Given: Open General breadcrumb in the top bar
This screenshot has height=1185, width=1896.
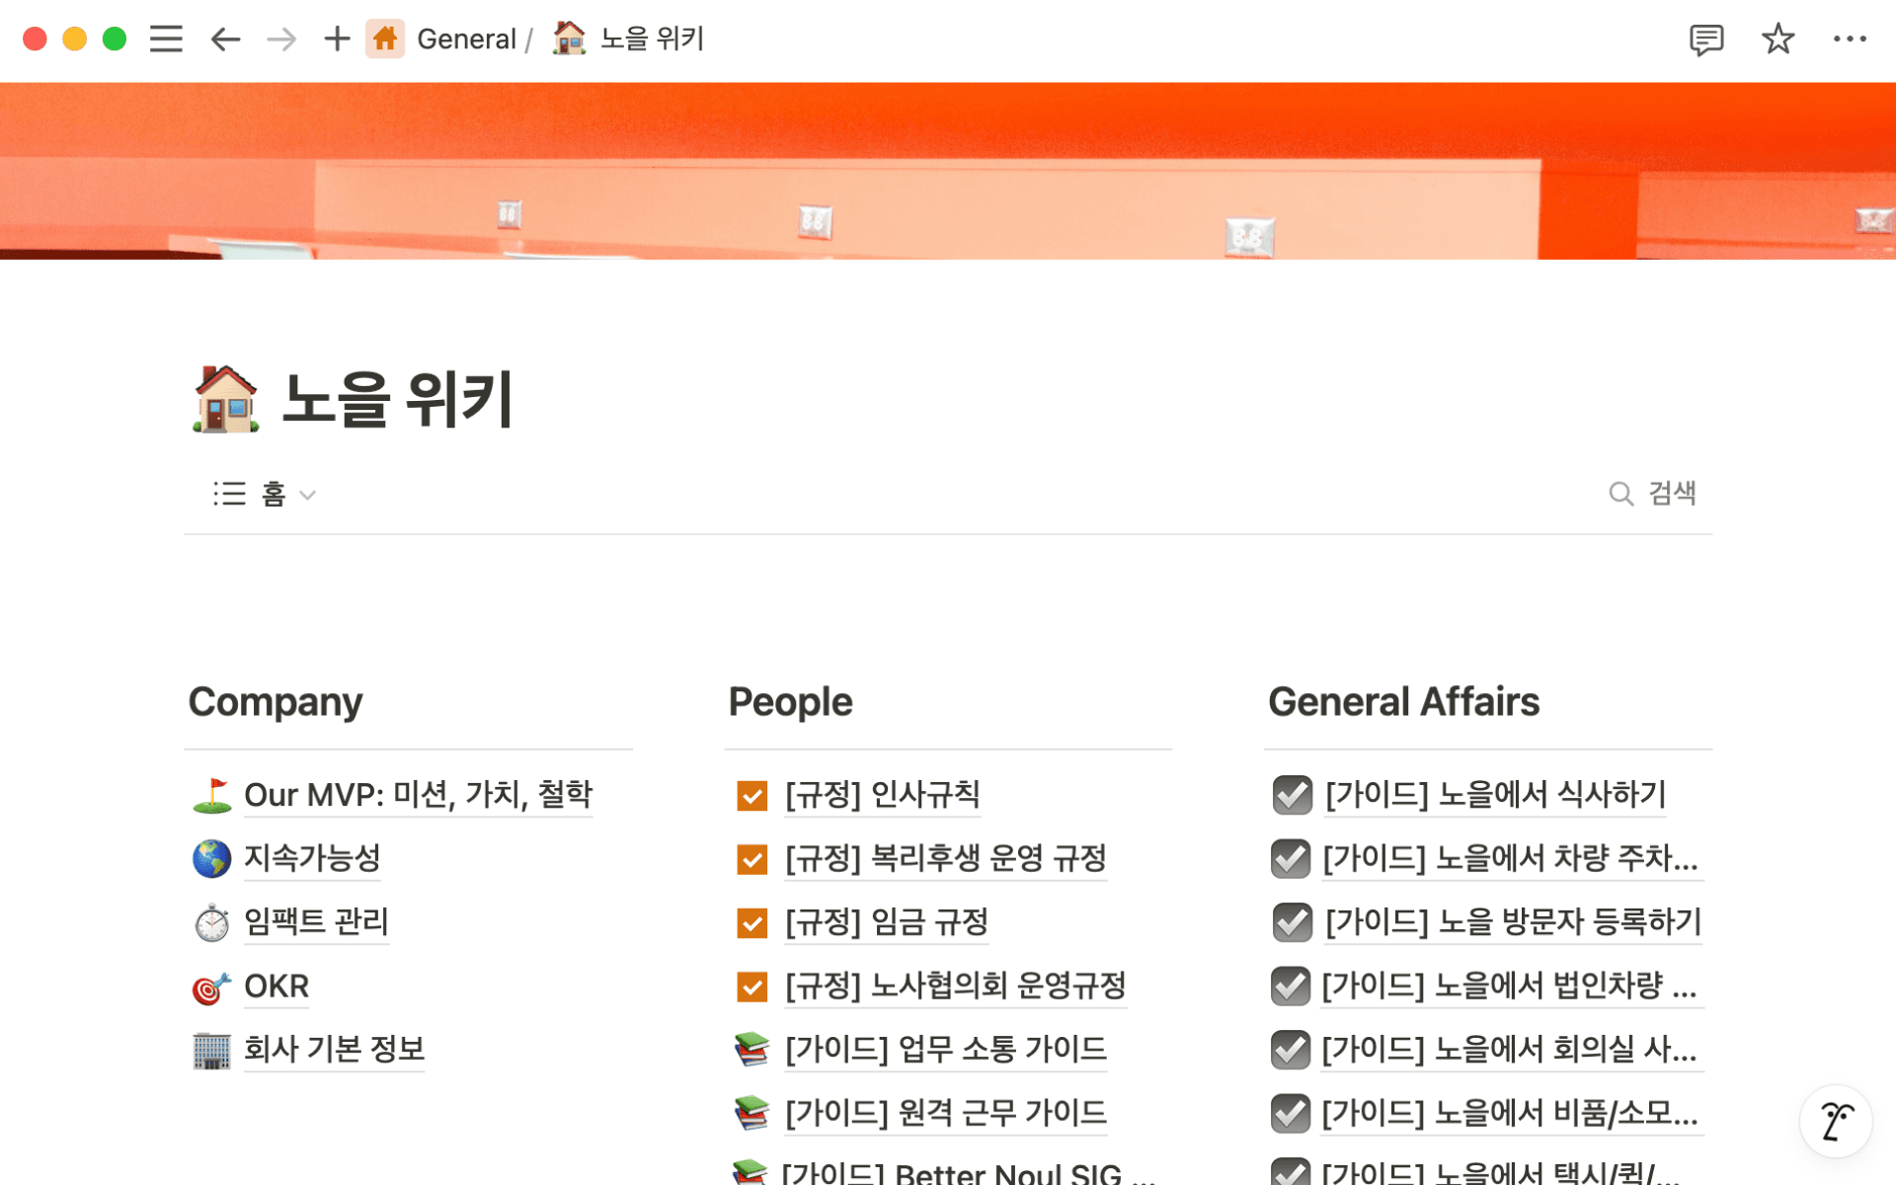Looking at the screenshot, I should click(x=465, y=39).
